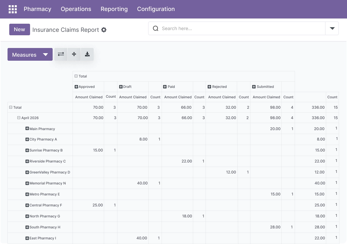Click the search magnifier icon
The width and height of the screenshot is (347, 244).
coord(156,28)
